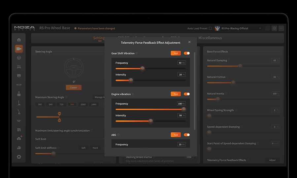297x178 pixels.
Task: Click the ABS Frequency 15 Hz field
Action: (181, 145)
